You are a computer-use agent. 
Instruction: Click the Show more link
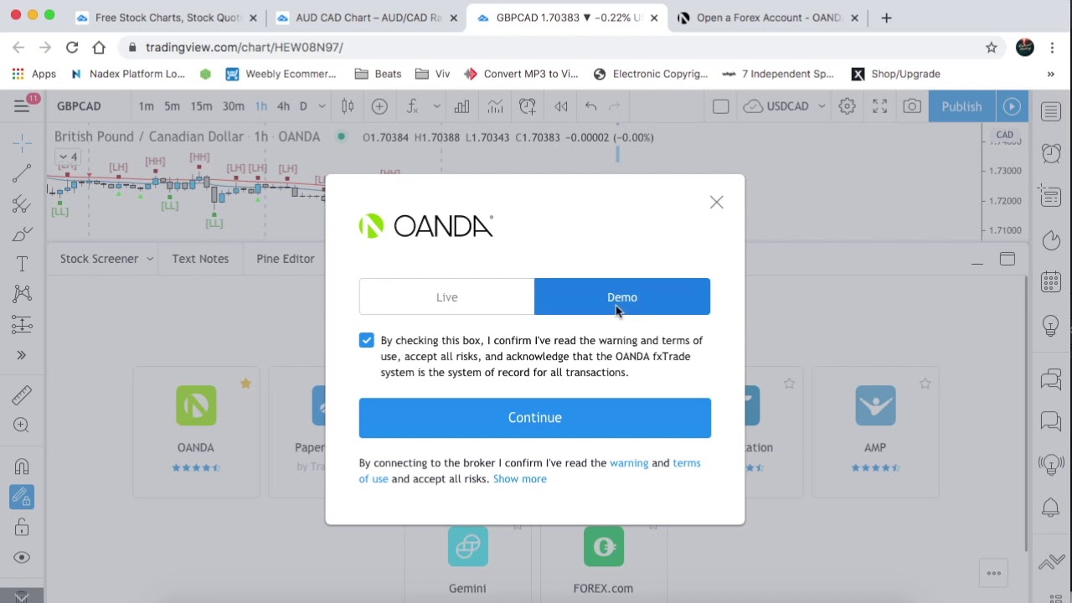tap(519, 478)
